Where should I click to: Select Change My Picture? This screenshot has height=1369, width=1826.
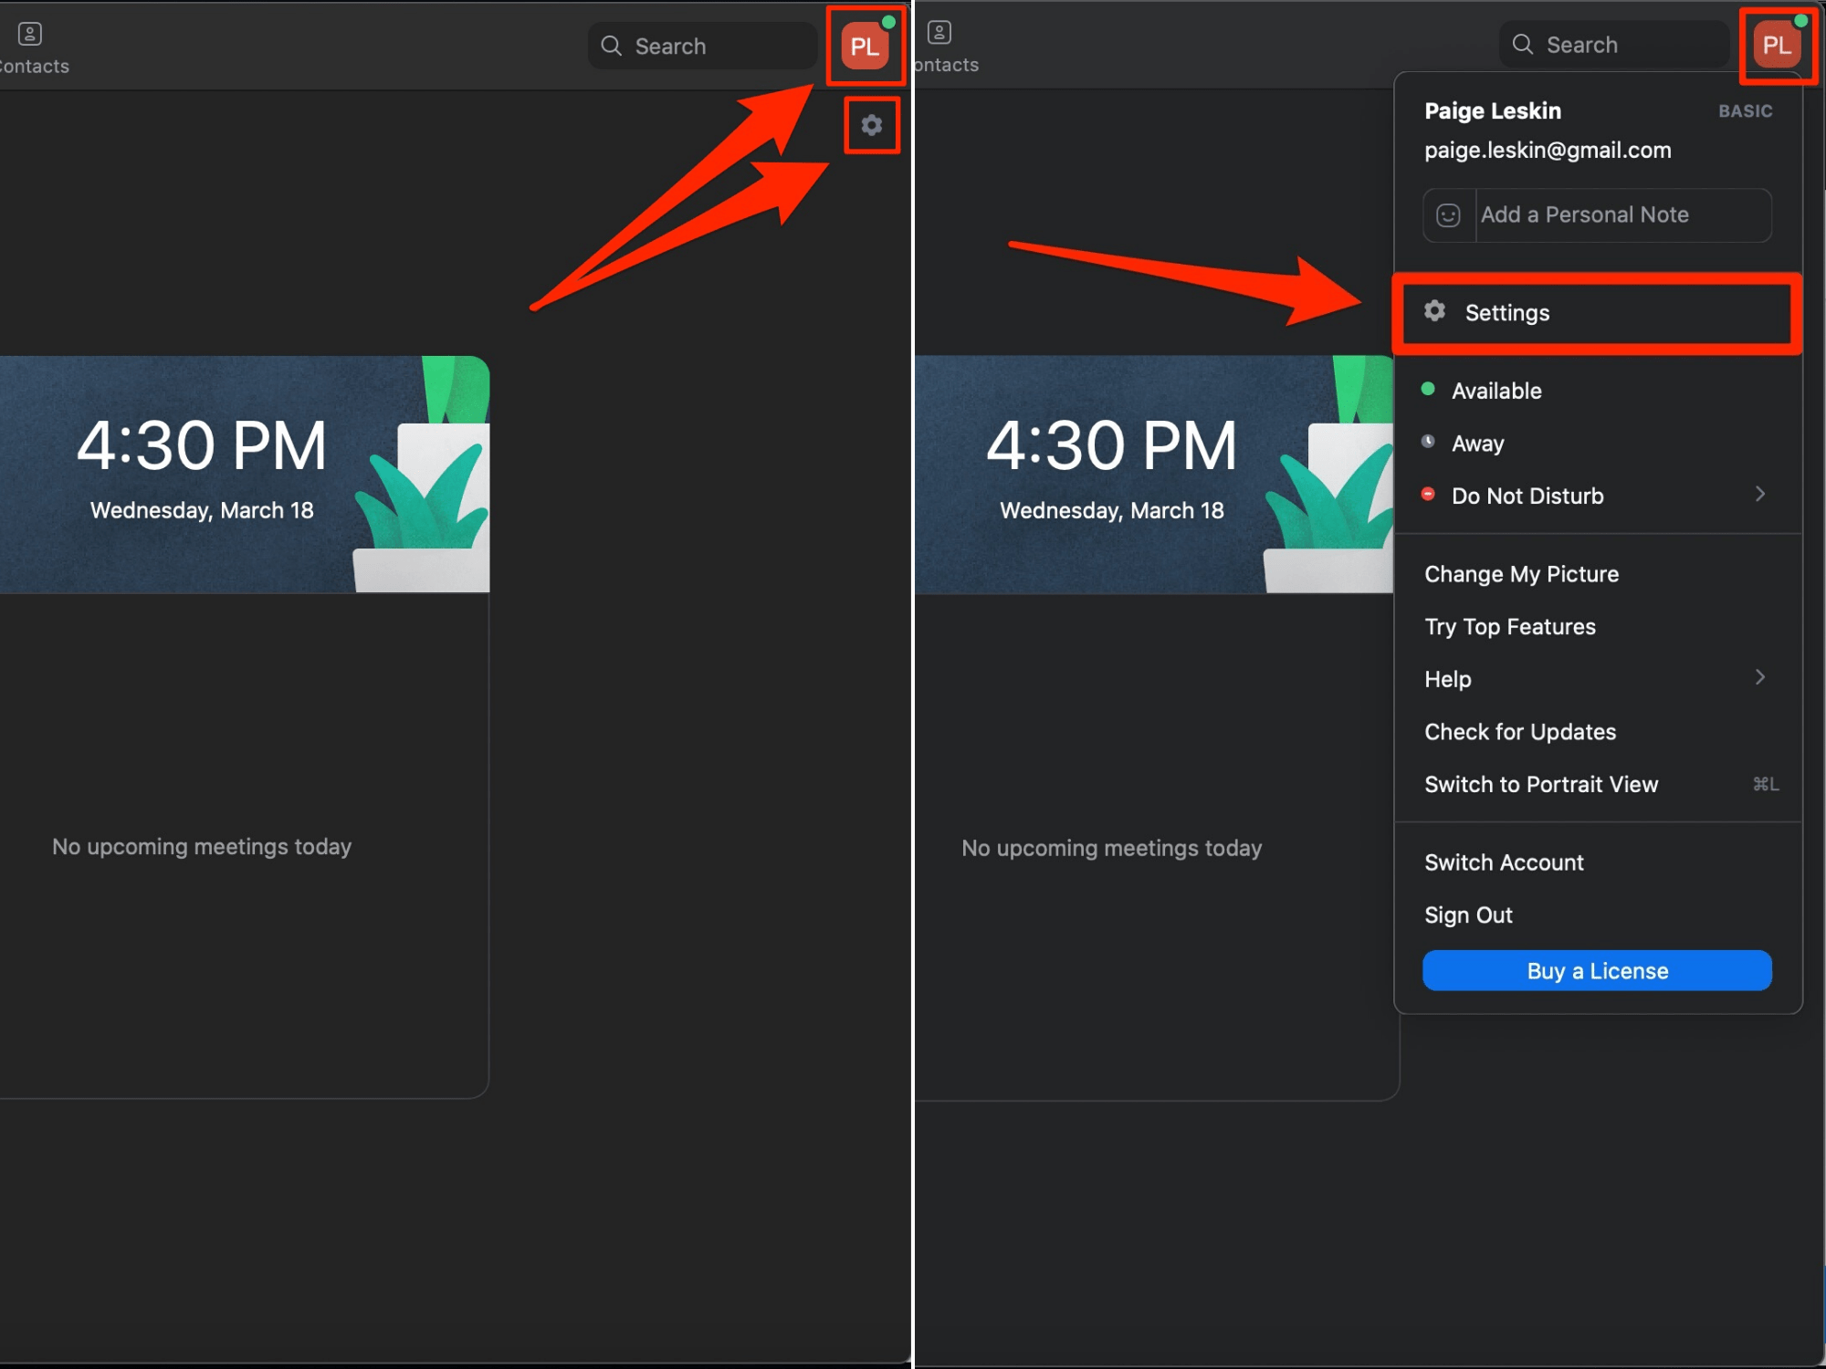[x=1521, y=574]
